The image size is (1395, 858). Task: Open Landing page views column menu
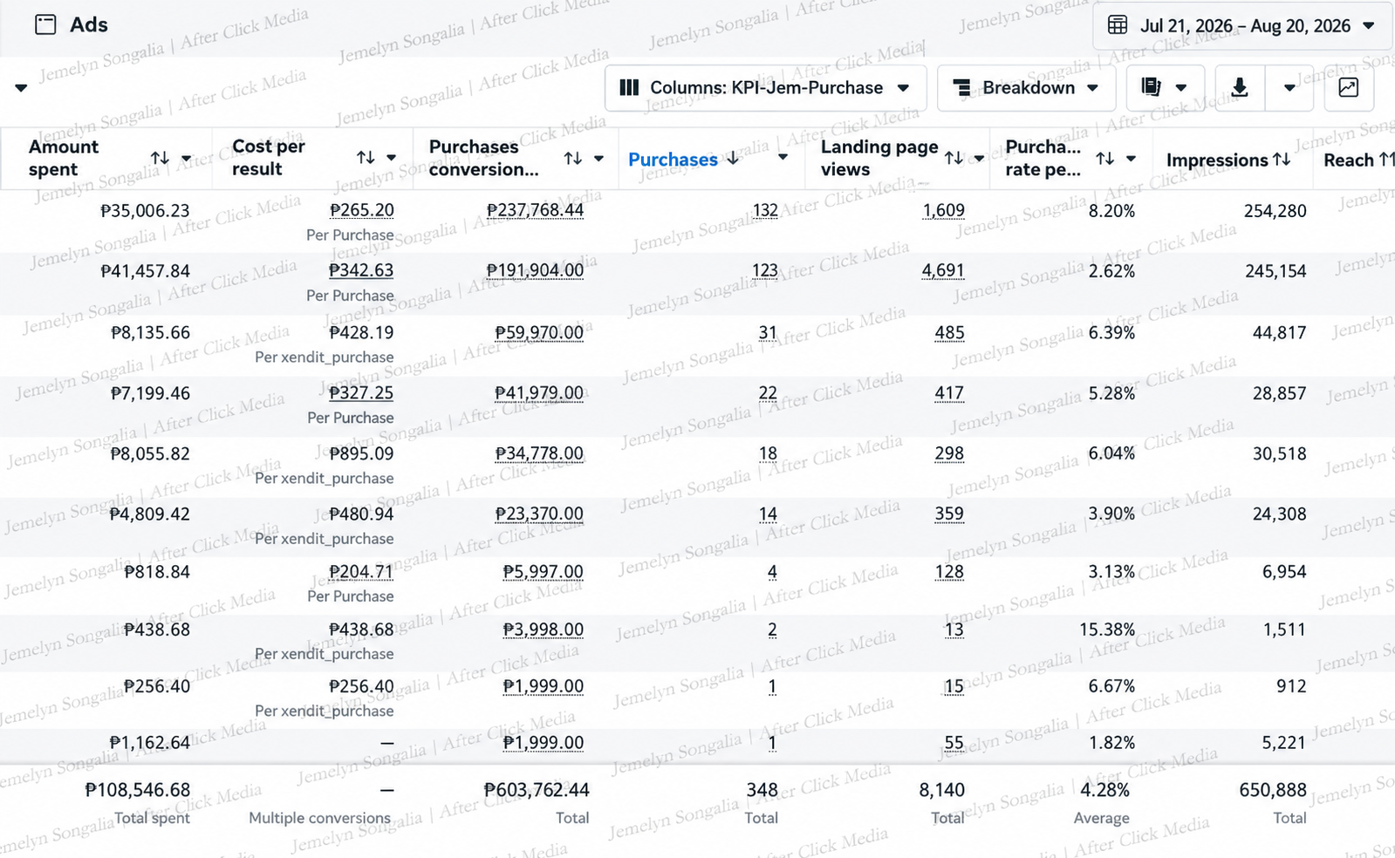[x=979, y=159]
